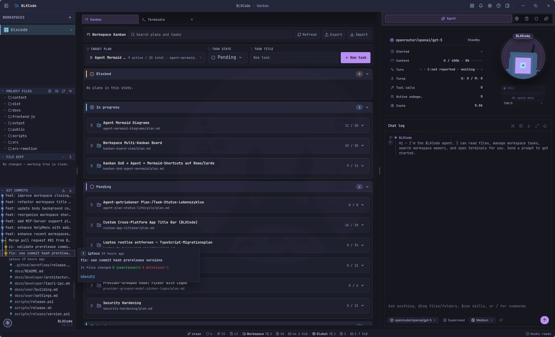555x337 pixels.
Task: Open the clipboard tasks tab icon
Action: pyautogui.click(x=527, y=19)
